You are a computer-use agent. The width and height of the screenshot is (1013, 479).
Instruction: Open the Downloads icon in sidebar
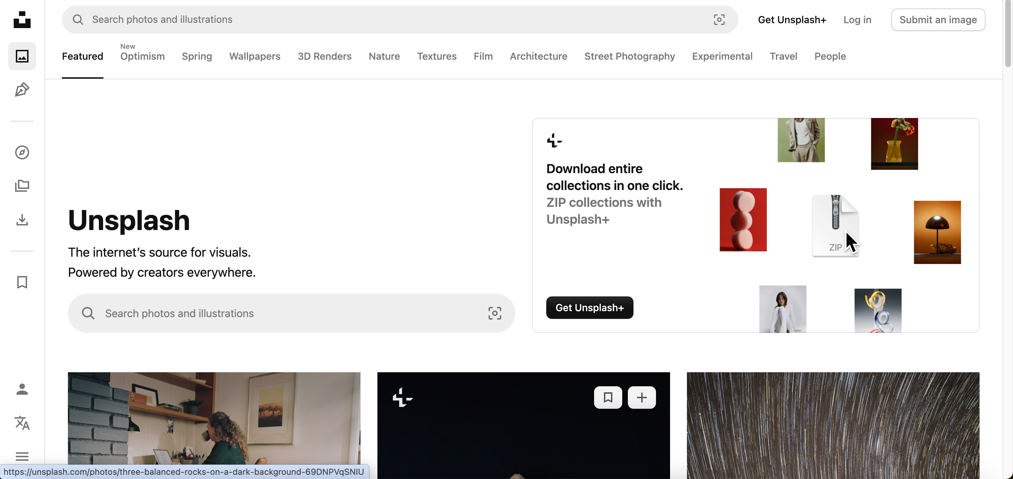point(22,220)
